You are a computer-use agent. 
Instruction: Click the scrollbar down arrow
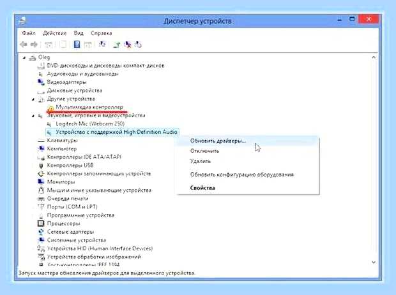click(x=374, y=263)
